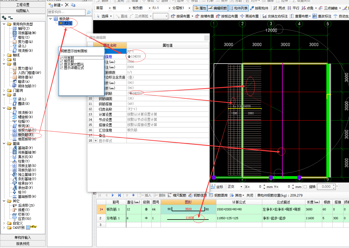Click the 图形 column header
The image size is (349, 248).
point(188,202)
